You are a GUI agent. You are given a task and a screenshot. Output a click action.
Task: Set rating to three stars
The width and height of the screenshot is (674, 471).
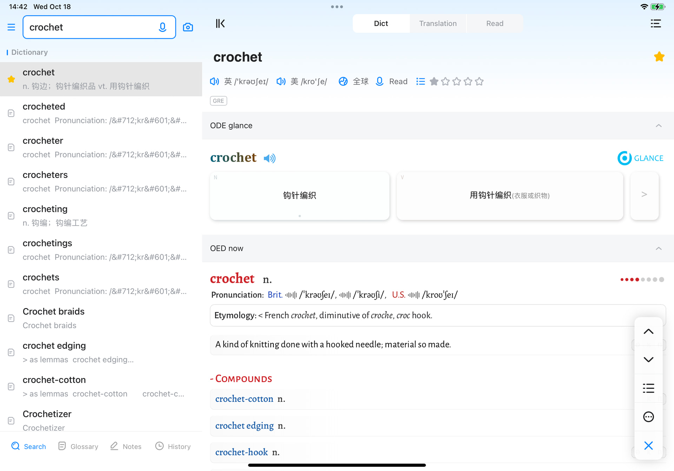[457, 81]
